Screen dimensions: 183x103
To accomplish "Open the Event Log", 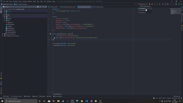I will pyautogui.click(x=177, y=96).
